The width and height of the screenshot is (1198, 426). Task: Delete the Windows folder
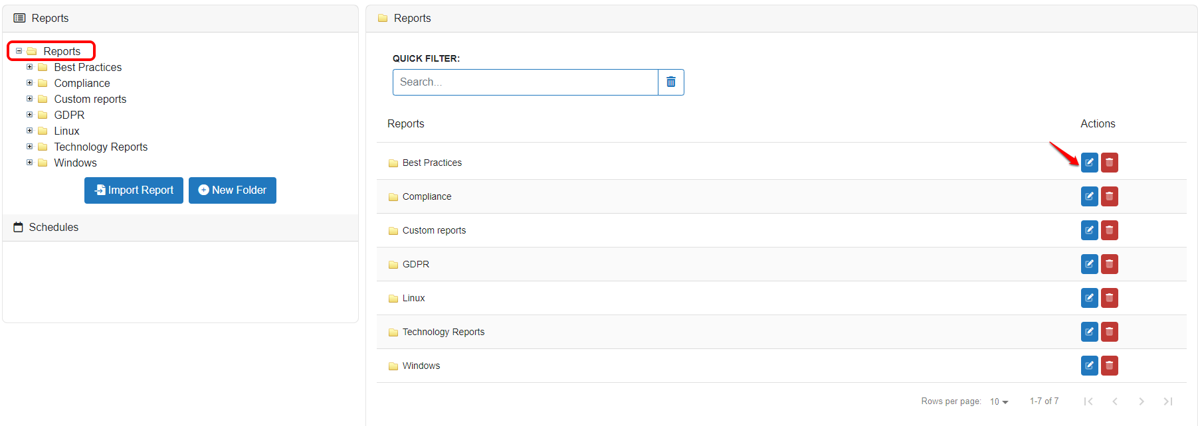[1109, 366]
